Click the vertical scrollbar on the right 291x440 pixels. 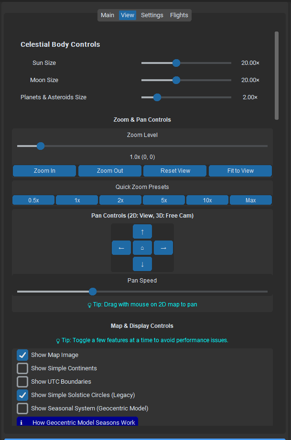[276, 74]
